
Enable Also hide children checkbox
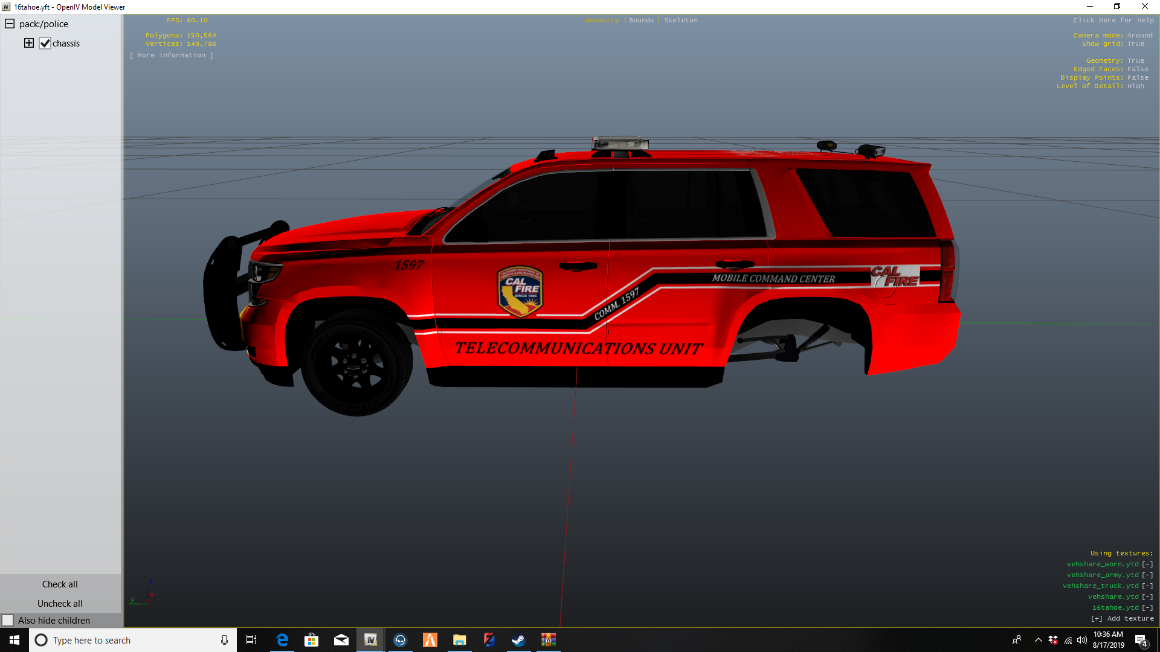tap(8, 621)
